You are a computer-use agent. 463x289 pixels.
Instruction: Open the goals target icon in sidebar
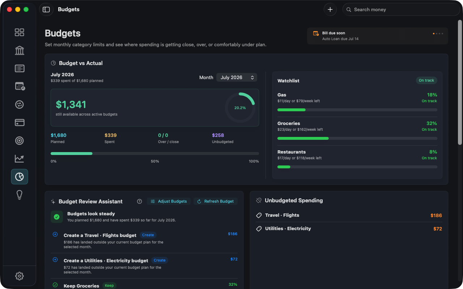pyautogui.click(x=20, y=141)
